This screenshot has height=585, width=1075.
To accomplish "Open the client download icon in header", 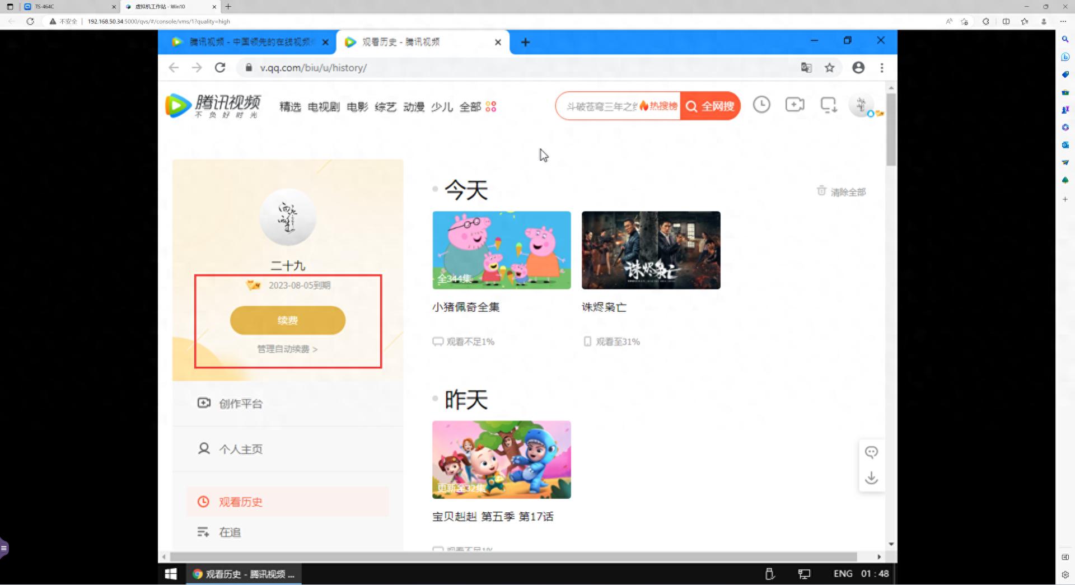I will [x=828, y=105].
